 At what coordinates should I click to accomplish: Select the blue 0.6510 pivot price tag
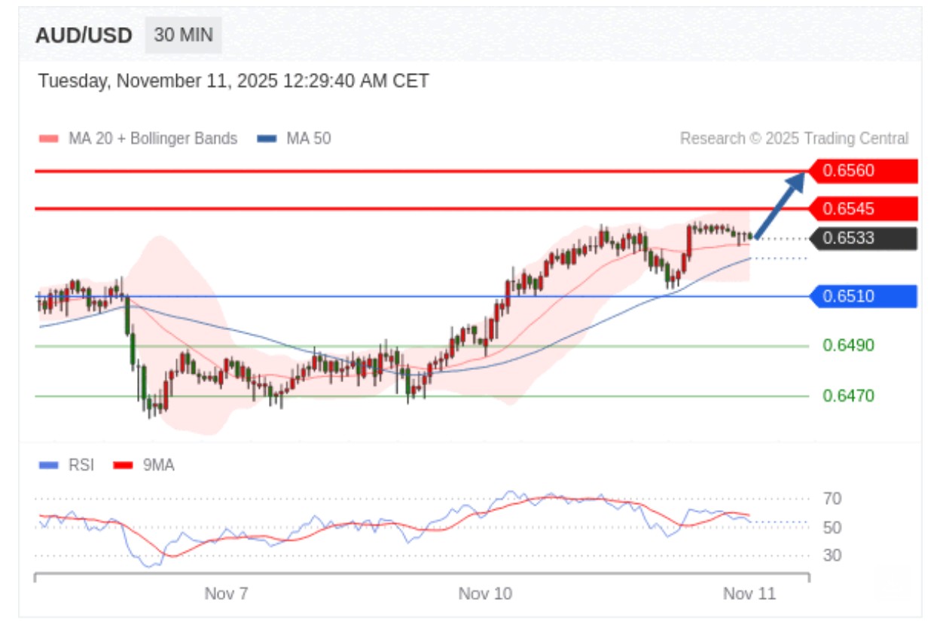[x=862, y=297]
